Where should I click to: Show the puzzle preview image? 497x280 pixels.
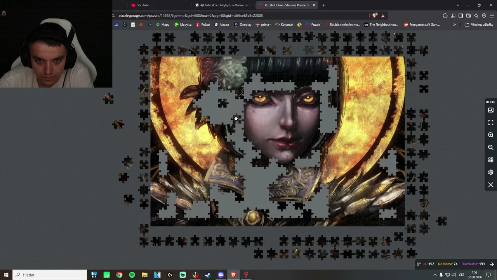(x=491, y=110)
